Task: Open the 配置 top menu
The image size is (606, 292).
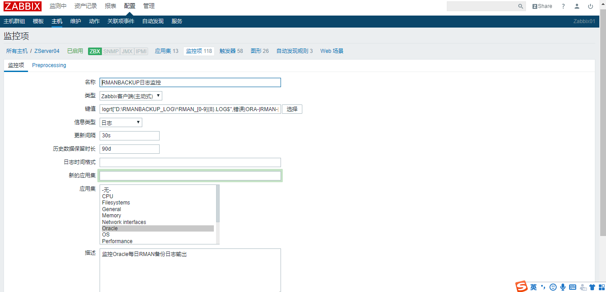Action: click(130, 6)
